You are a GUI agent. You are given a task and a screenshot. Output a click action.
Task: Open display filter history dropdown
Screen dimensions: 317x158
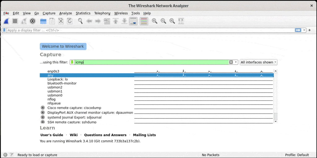click(x=304, y=30)
